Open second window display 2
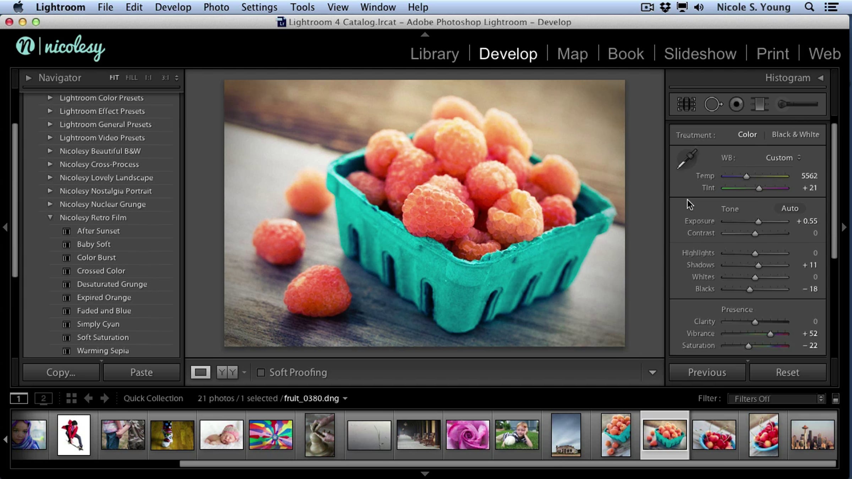852x479 pixels. (x=43, y=398)
